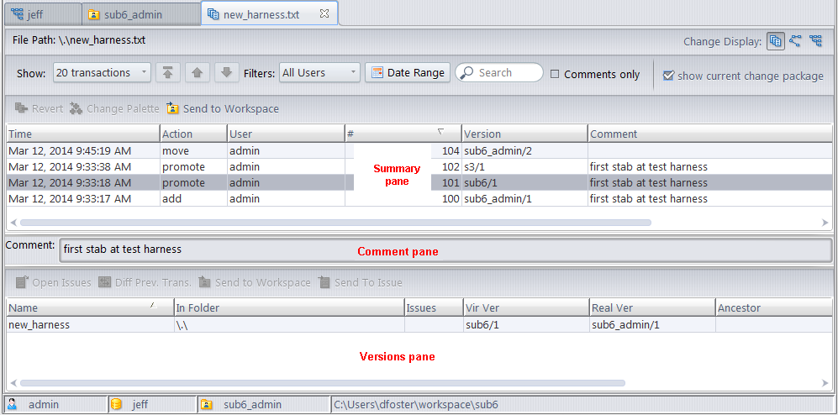
Task: Enable the Comments only checkbox
Action: pyautogui.click(x=555, y=74)
